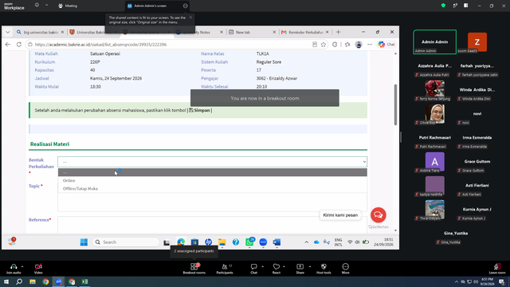Click the local Windows Start button
This screenshot has width=510, height=287.
pyautogui.click(x=6, y=281)
